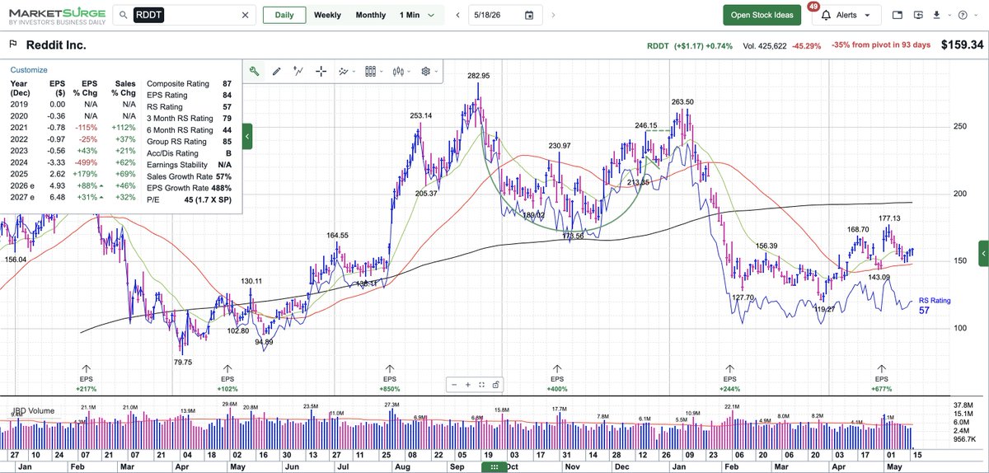Collapse the left data panel green tab
Viewport: 989px width, 473px height.
pyautogui.click(x=248, y=136)
